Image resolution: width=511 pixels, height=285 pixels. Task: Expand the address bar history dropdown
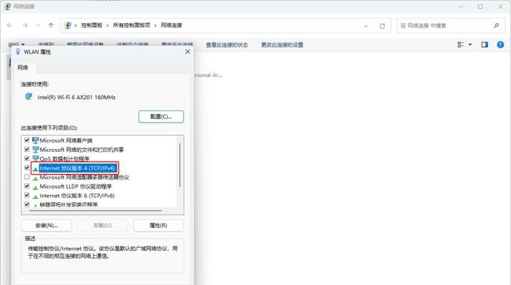(x=365, y=26)
